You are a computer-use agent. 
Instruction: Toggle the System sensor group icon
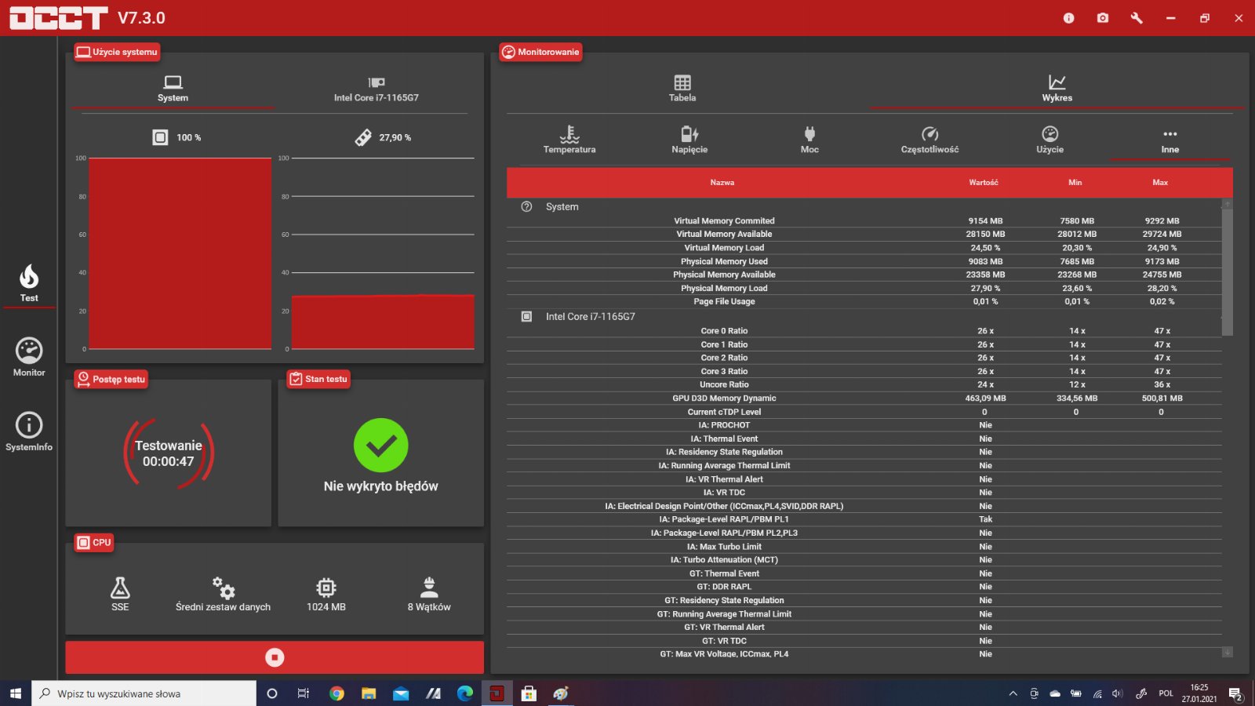coord(526,206)
